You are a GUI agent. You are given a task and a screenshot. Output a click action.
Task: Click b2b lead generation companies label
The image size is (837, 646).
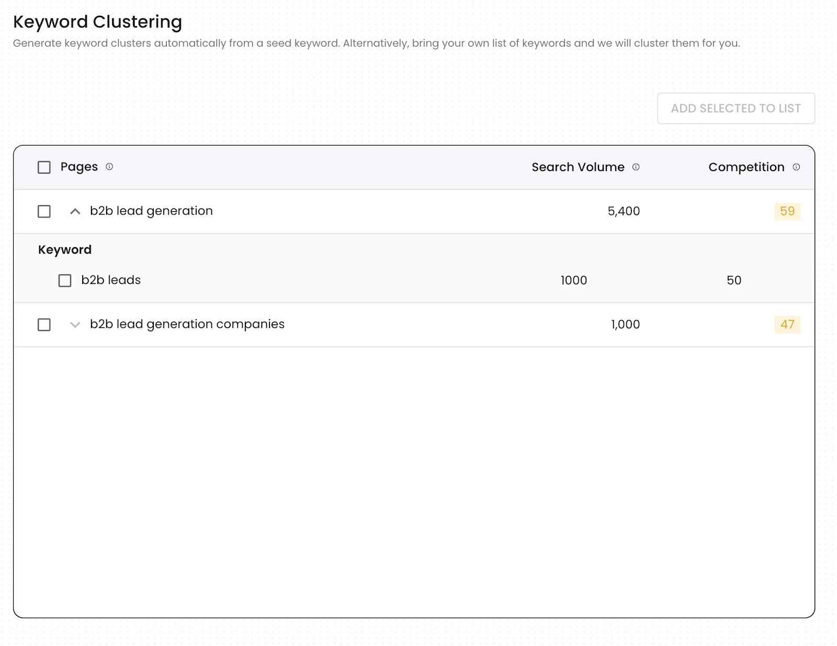pos(187,324)
